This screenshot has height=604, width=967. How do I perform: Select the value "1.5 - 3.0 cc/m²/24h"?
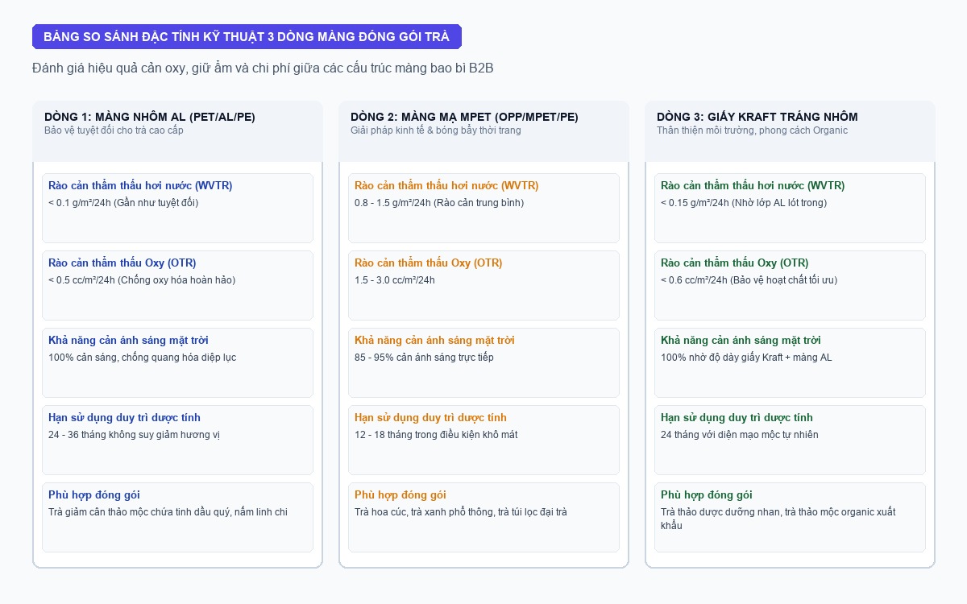tap(395, 280)
